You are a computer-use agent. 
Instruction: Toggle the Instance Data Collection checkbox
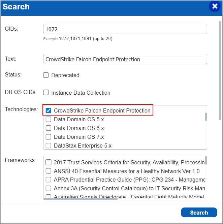point(46,92)
